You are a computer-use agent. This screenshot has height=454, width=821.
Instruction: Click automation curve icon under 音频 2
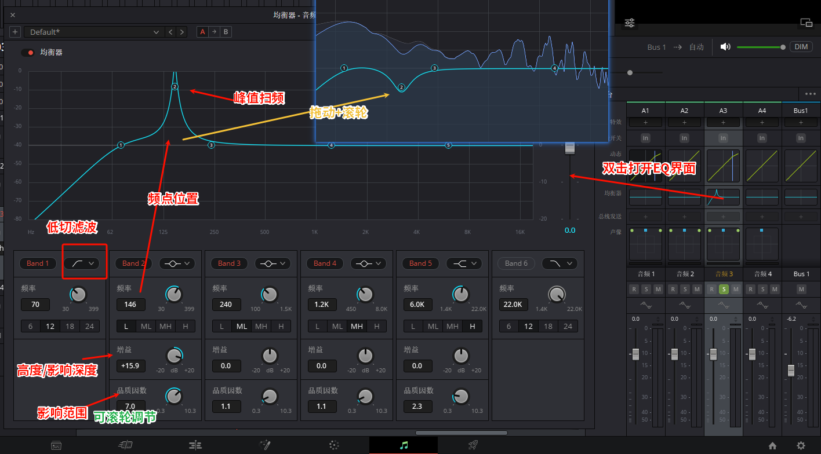coord(684,305)
